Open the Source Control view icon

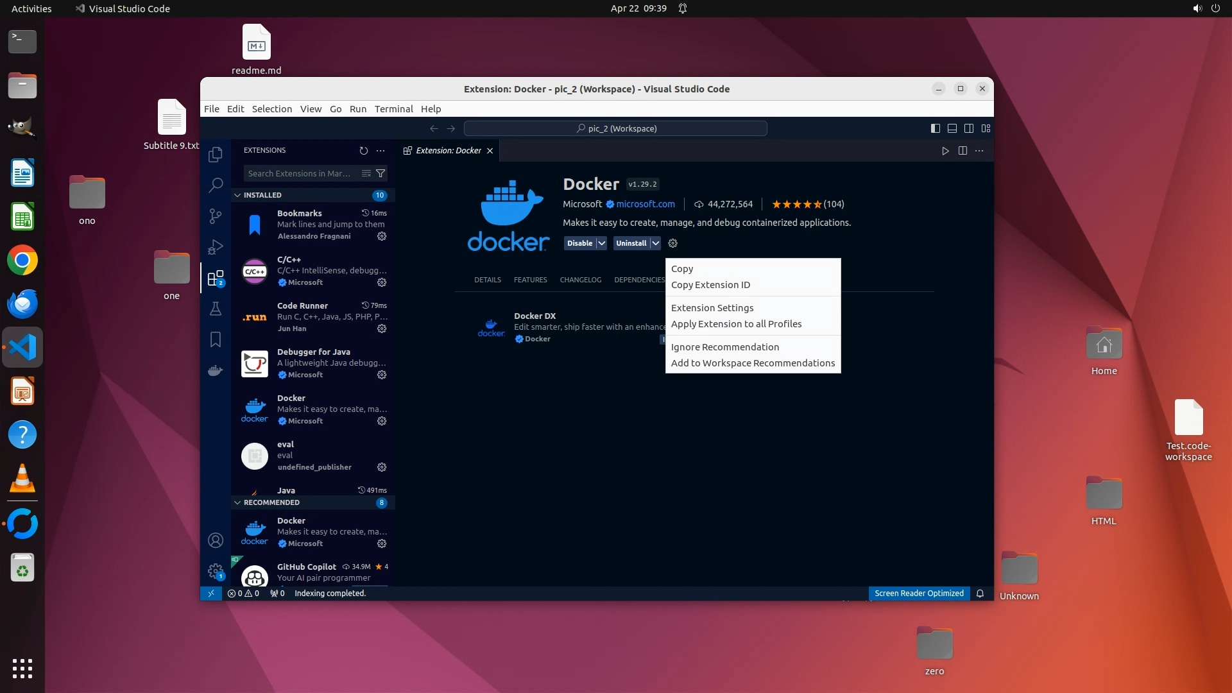click(216, 216)
